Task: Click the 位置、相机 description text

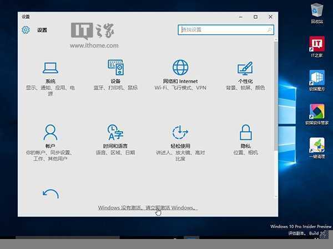Action: (246, 153)
